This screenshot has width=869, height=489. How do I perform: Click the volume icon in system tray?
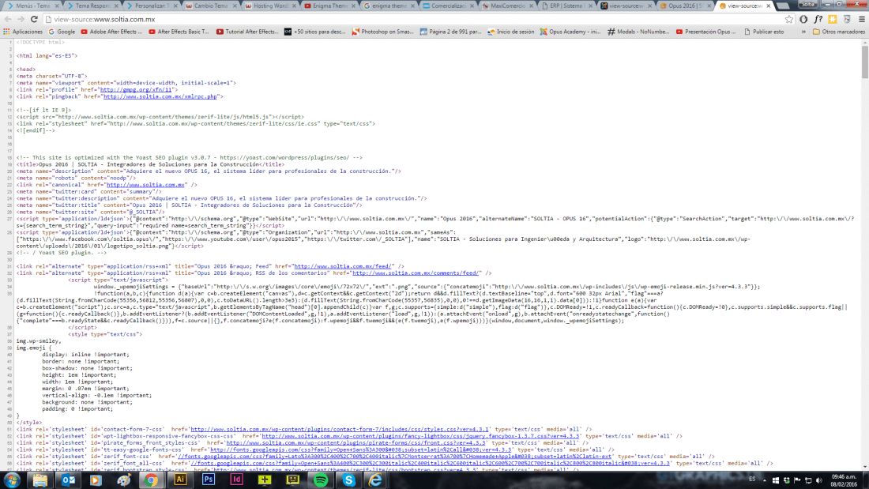pyautogui.click(x=819, y=480)
